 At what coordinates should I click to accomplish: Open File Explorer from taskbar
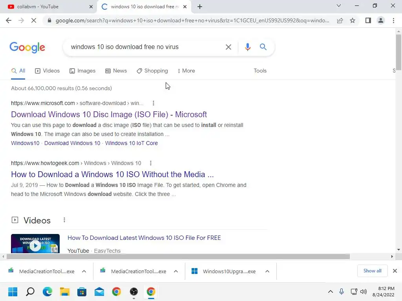[65, 292]
